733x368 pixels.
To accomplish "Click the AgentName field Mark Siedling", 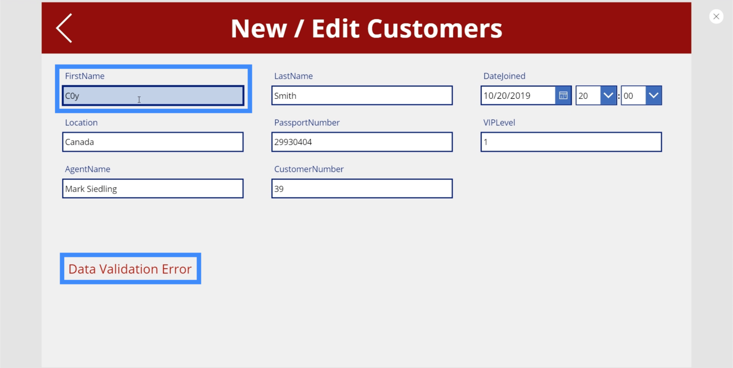I will [153, 189].
